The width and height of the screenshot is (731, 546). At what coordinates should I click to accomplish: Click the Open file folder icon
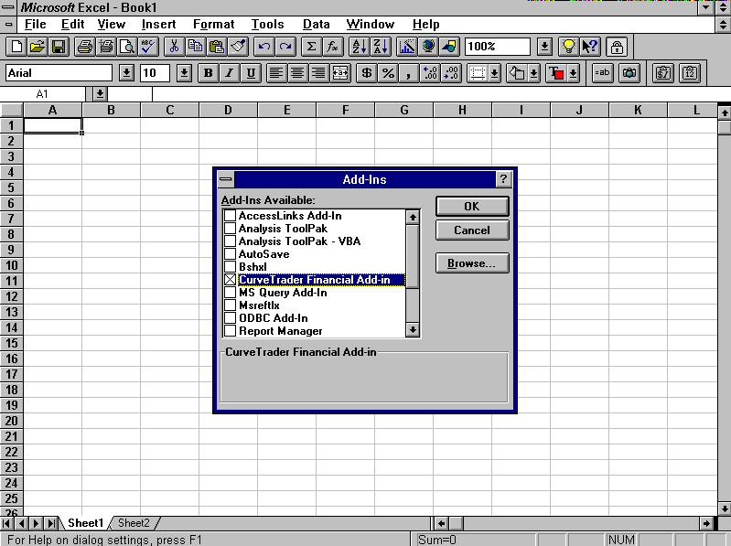click(38, 47)
